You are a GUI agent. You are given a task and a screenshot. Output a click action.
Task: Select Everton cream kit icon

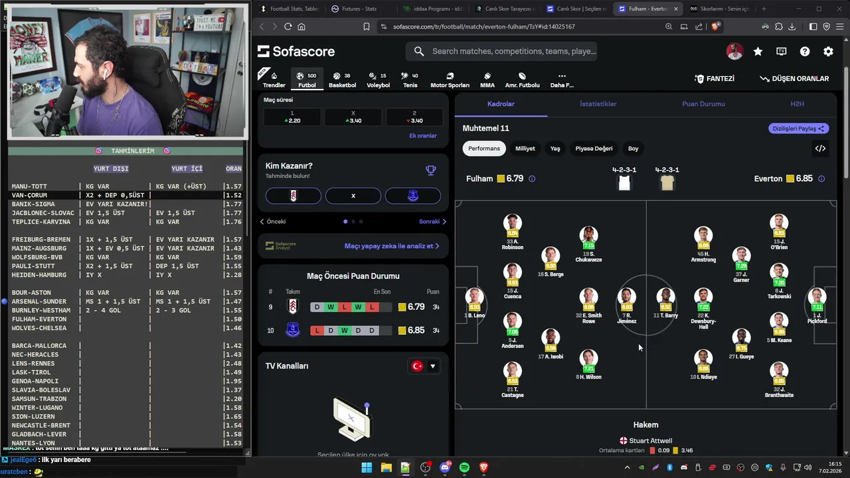(x=667, y=183)
